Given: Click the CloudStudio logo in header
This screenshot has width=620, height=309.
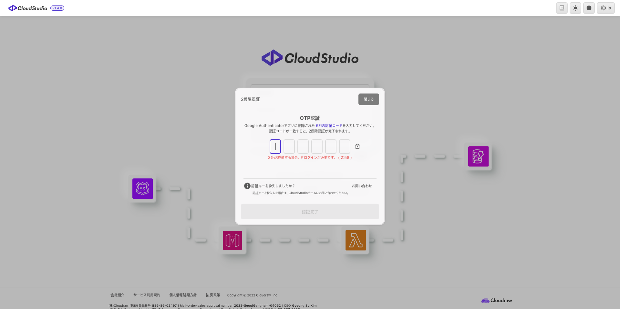Looking at the screenshot, I should coord(28,8).
